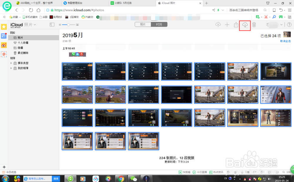
Task: Switch to the 照片 view tab
Action: pyautogui.click(x=143, y=25)
